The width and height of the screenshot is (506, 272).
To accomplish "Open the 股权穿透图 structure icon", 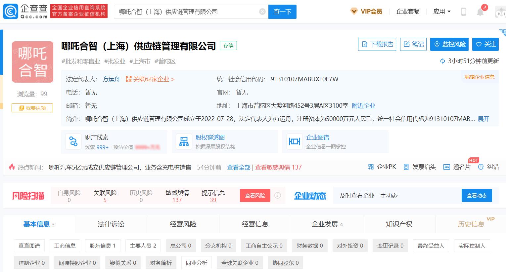I will coord(184,141).
